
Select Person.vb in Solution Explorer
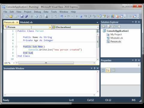coord(115,41)
